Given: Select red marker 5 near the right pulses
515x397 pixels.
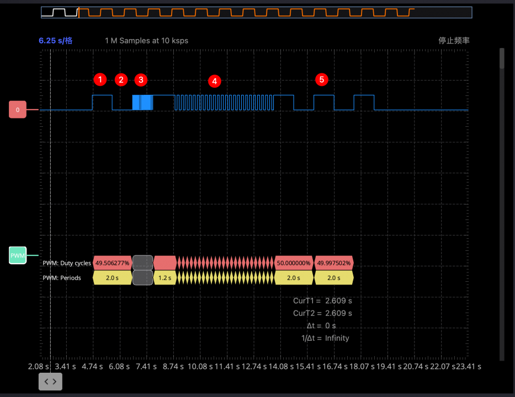Looking at the screenshot, I should tap(322, 79).
